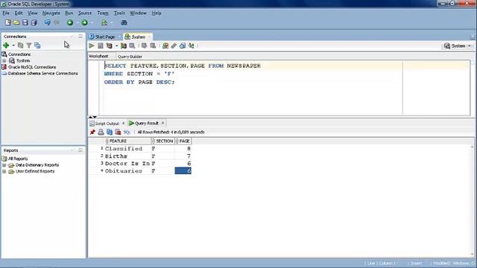Open the View menu
Screen dimensions: 477x268
(x=33, y=13)
